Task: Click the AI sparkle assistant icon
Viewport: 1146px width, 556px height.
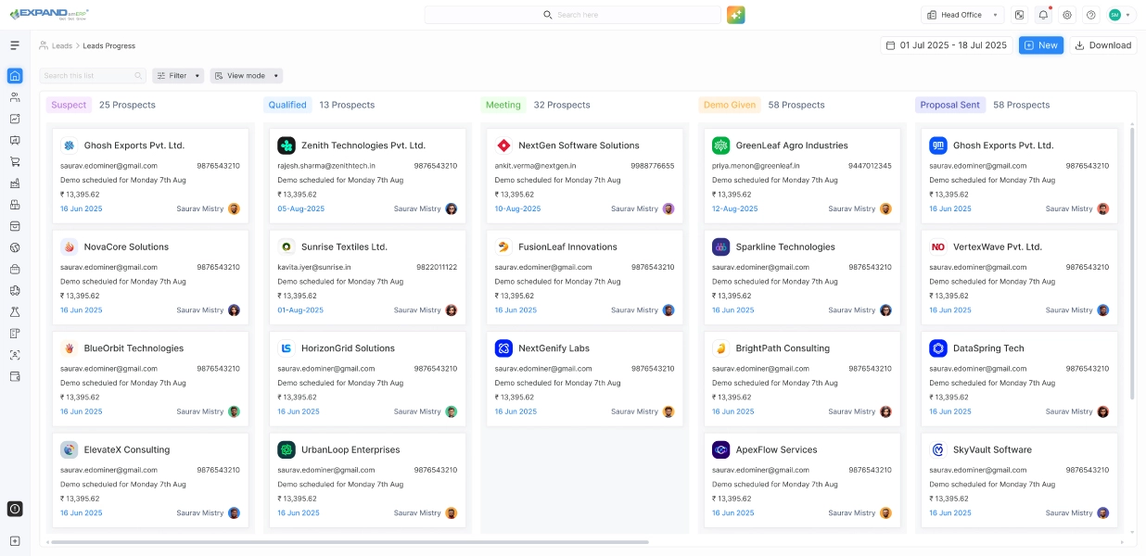Action: (x=735, y=15)
